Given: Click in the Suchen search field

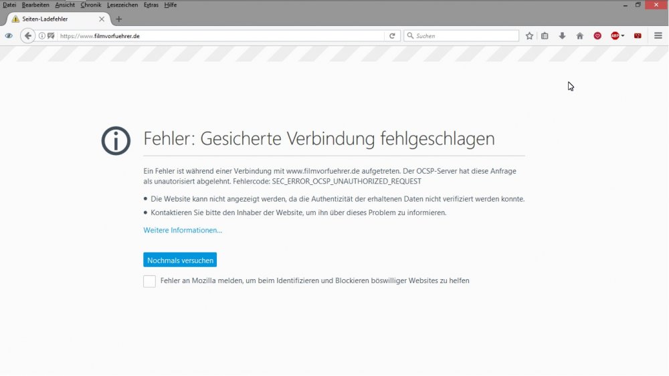Looking at the screenshot, I should (x=465, y=36).
